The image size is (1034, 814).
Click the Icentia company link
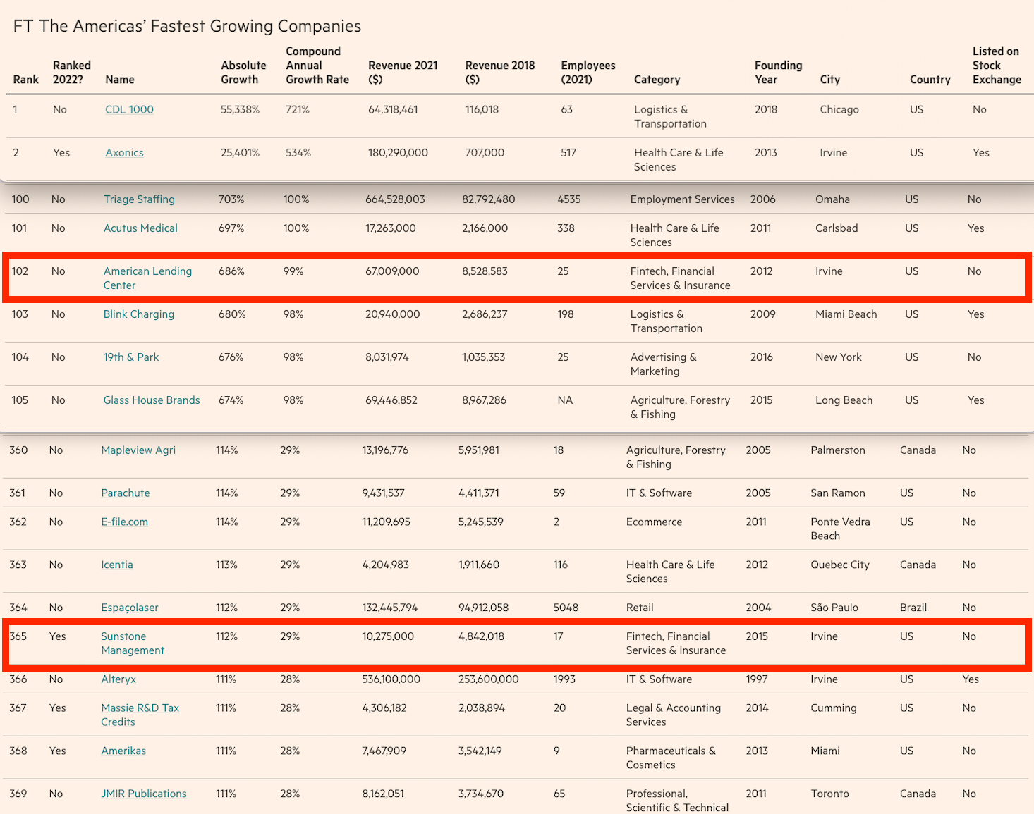pyautogui.click(x=117, y=565)
